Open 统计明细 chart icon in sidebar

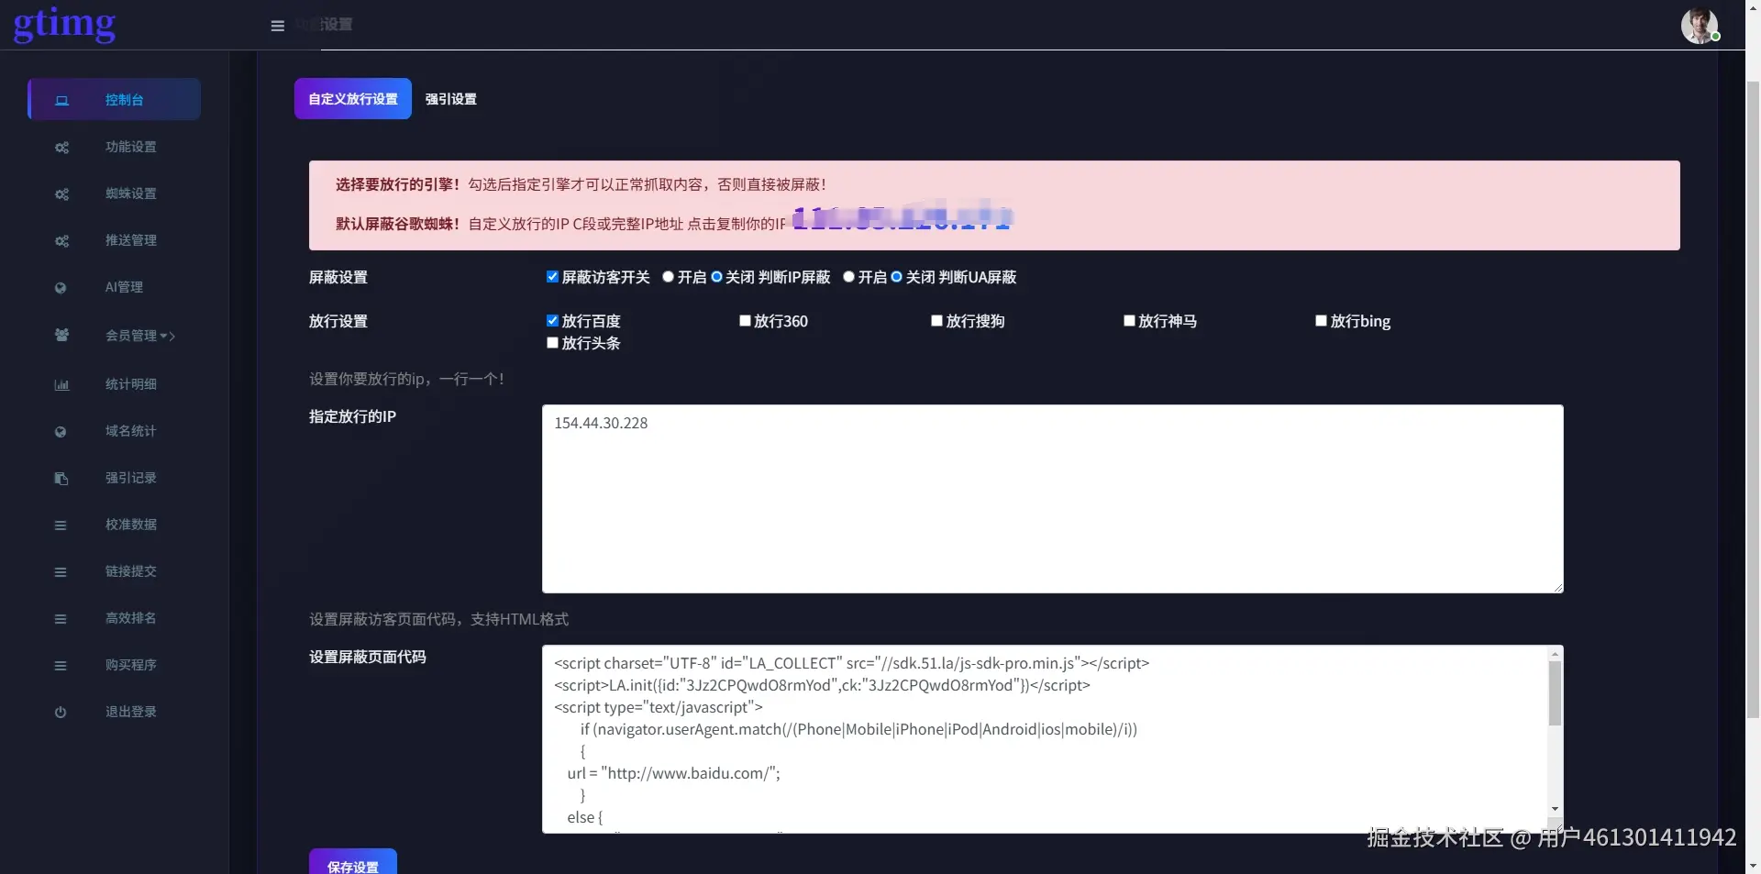click(60, 384)
